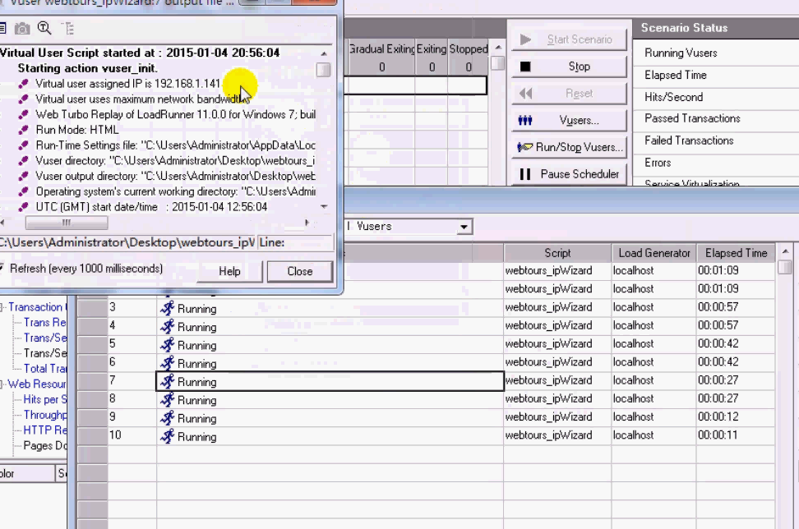Click Passed Transactions in Scenario Status
Image resolution: width=799 pixels, height=529 pixels.
(692, 118)
